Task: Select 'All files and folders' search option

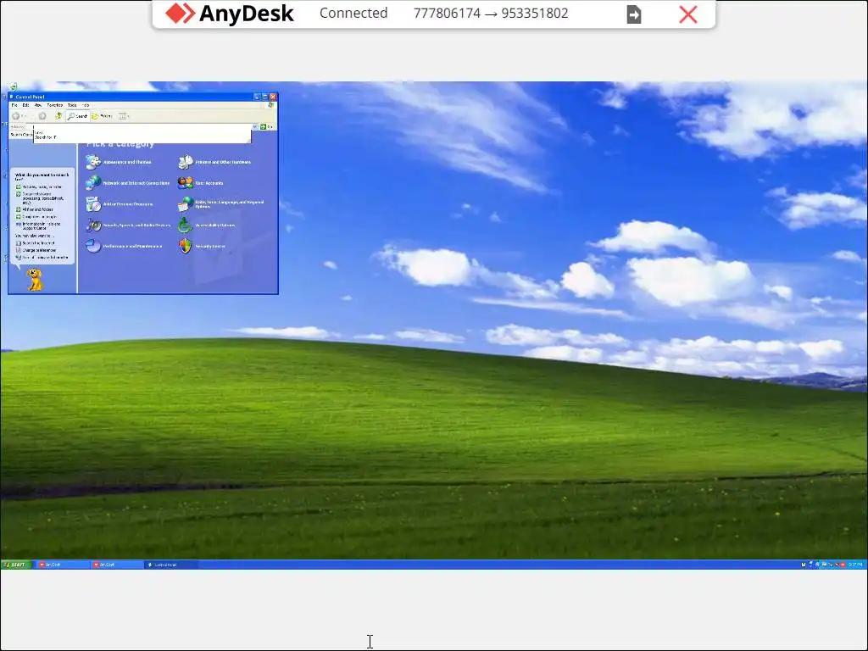Action: coord(34,210)
